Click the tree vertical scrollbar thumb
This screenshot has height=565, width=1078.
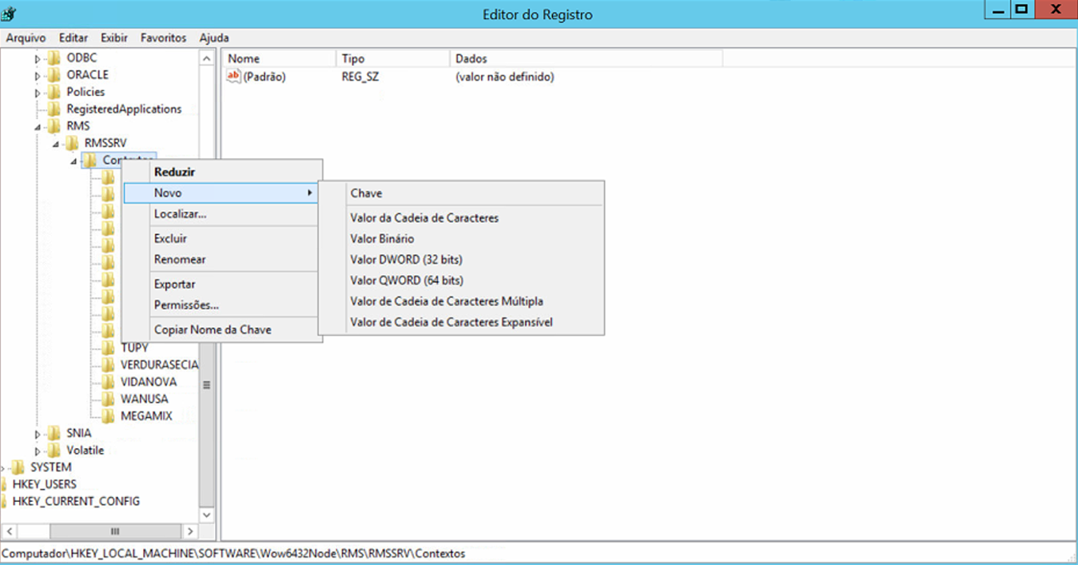207,384
